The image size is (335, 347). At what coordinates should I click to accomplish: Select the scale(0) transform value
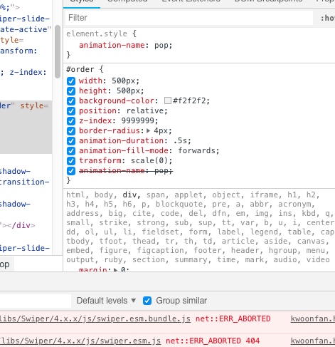coord(149,160)
